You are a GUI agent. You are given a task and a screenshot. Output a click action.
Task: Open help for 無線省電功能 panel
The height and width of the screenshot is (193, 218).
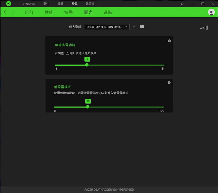(169, 41)
